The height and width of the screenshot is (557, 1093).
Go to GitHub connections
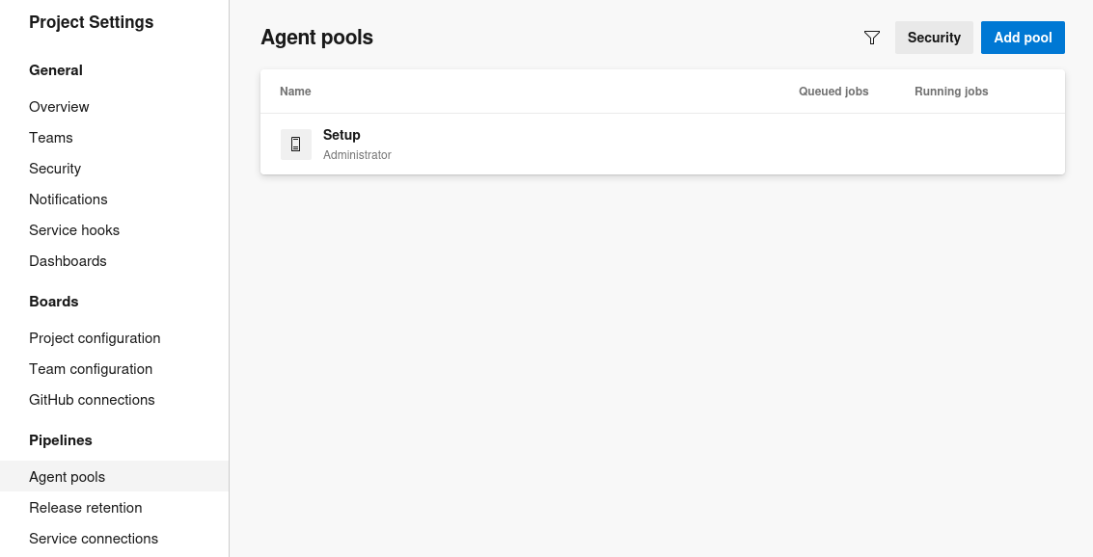[x=92, y=400]
